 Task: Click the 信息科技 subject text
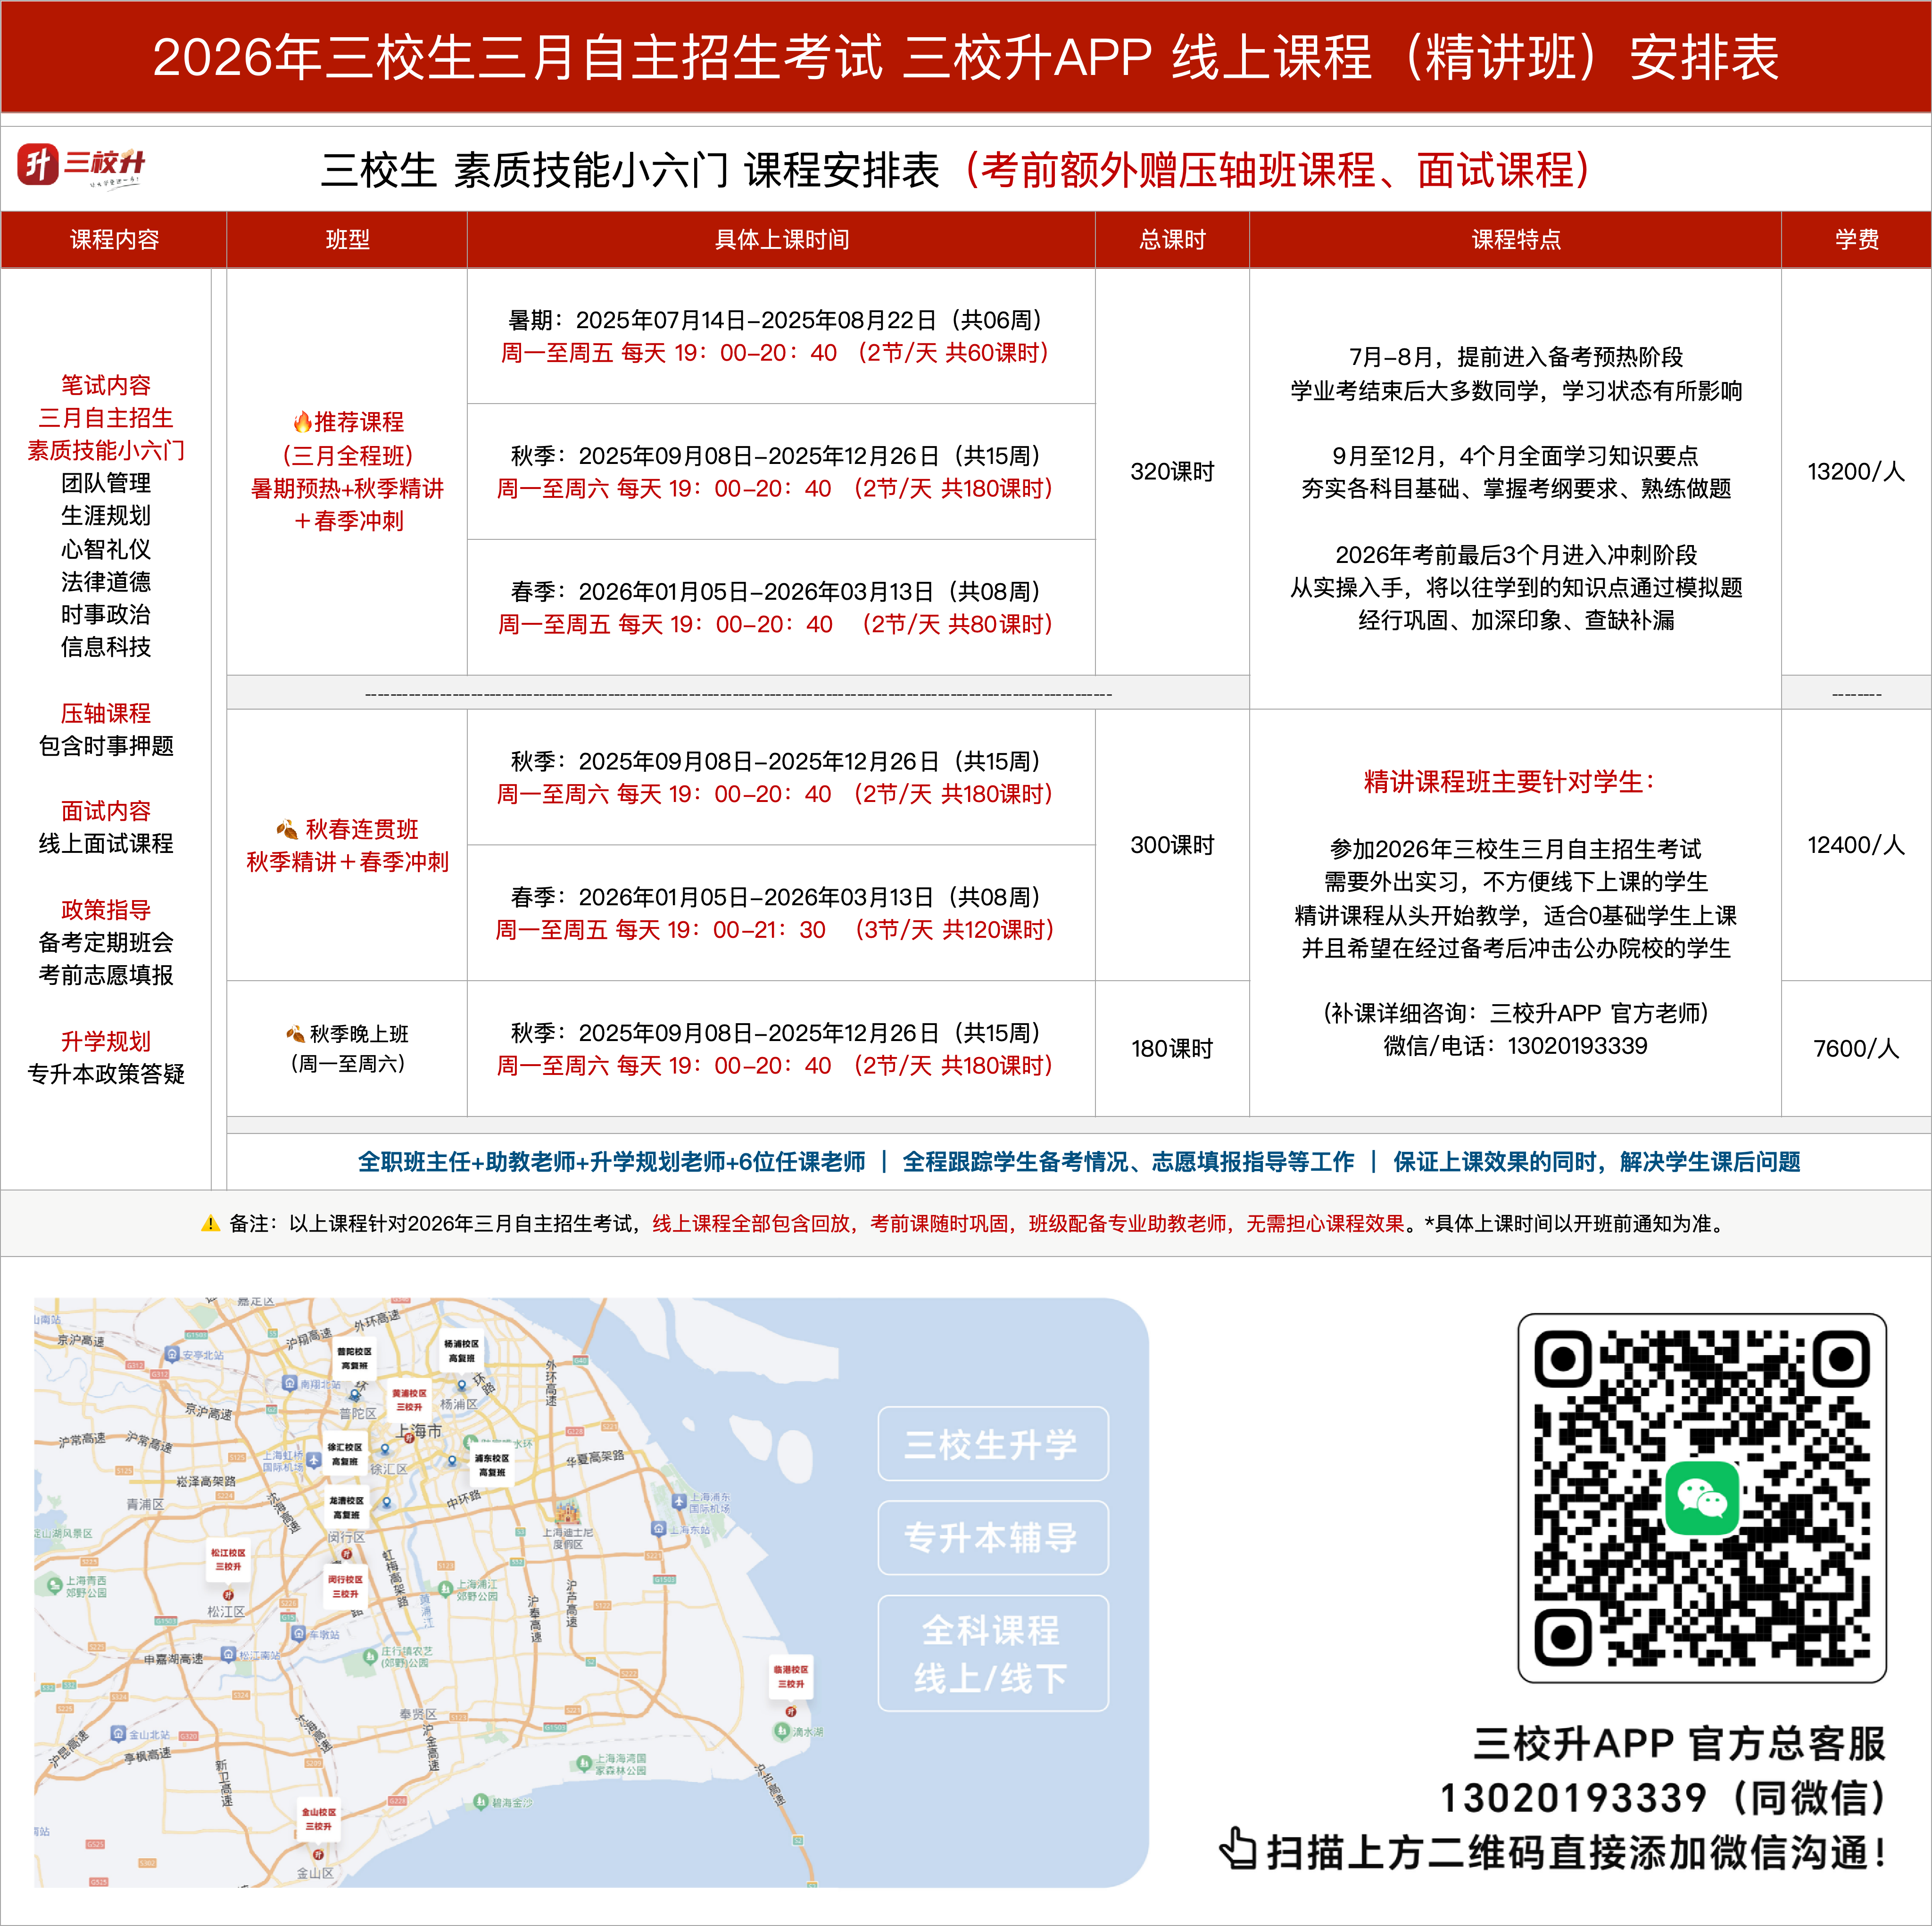[x=105, y=647]
